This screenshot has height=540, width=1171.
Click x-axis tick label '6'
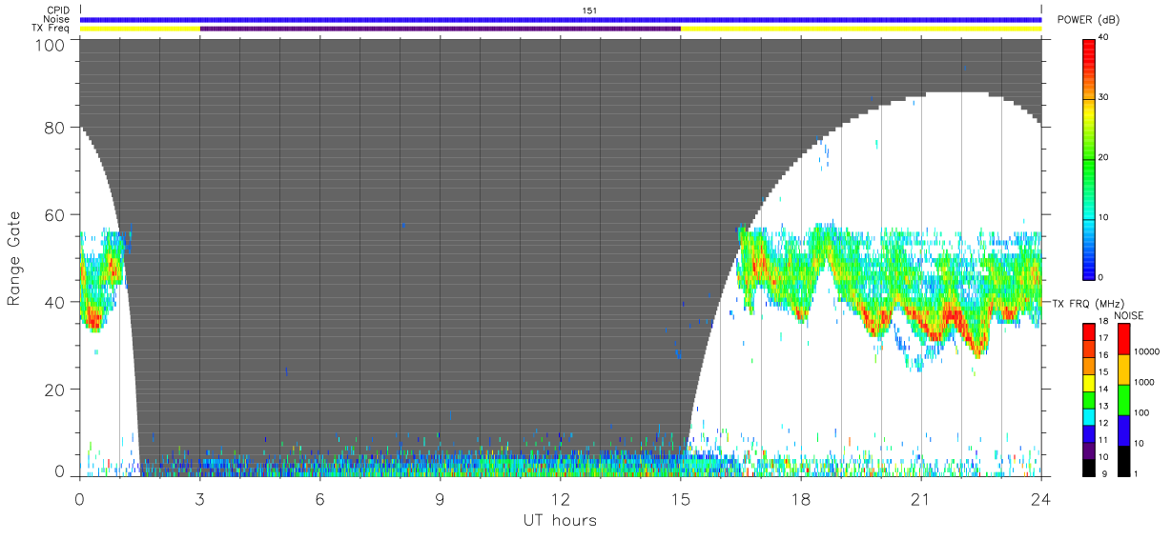pyautogui.click(x=320, y=498)
